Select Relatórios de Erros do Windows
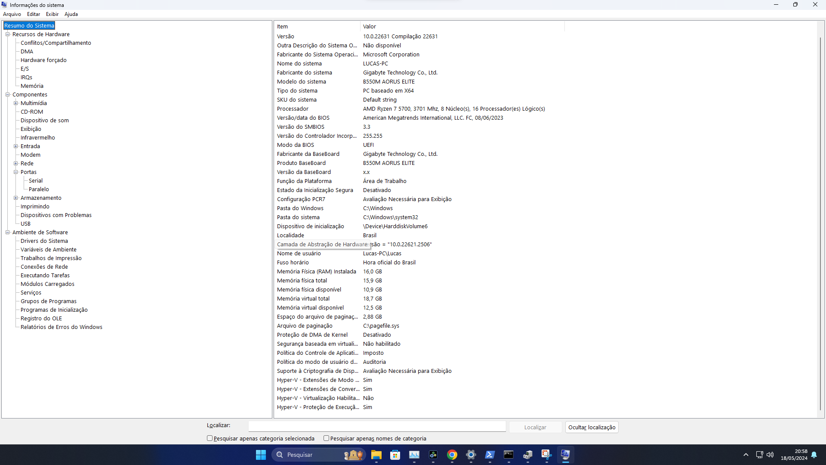The width and height of the screenshot is (826, 465). pyautogui.click(x=62, y=327)
